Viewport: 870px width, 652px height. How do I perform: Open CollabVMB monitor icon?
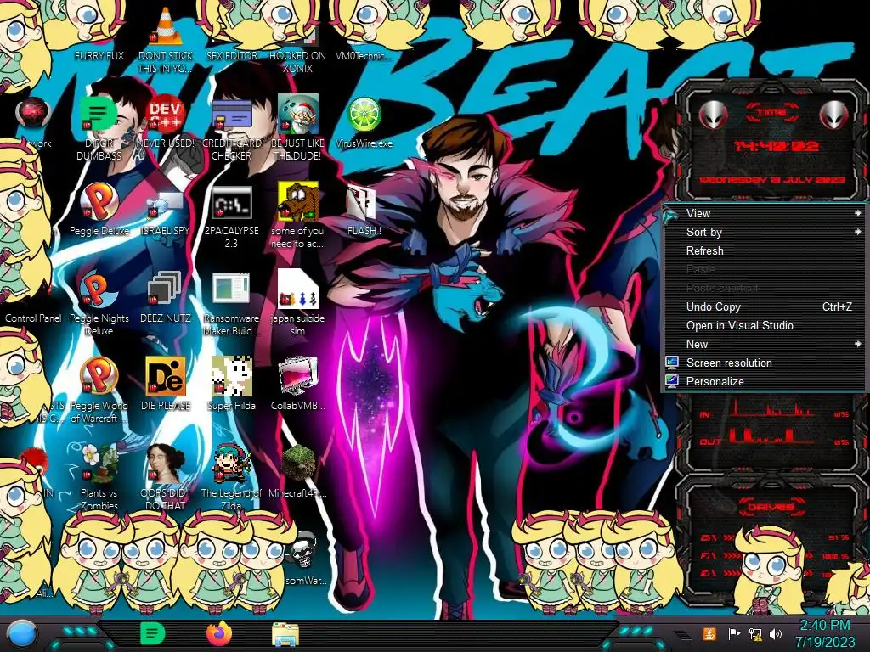point(298,384)
